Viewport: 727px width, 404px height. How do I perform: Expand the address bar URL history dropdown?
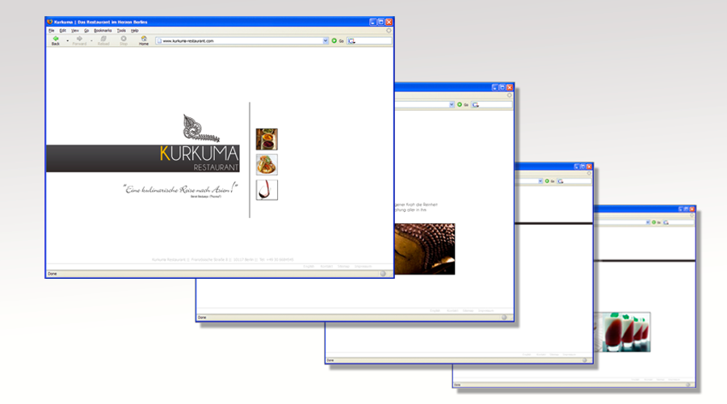326,40
